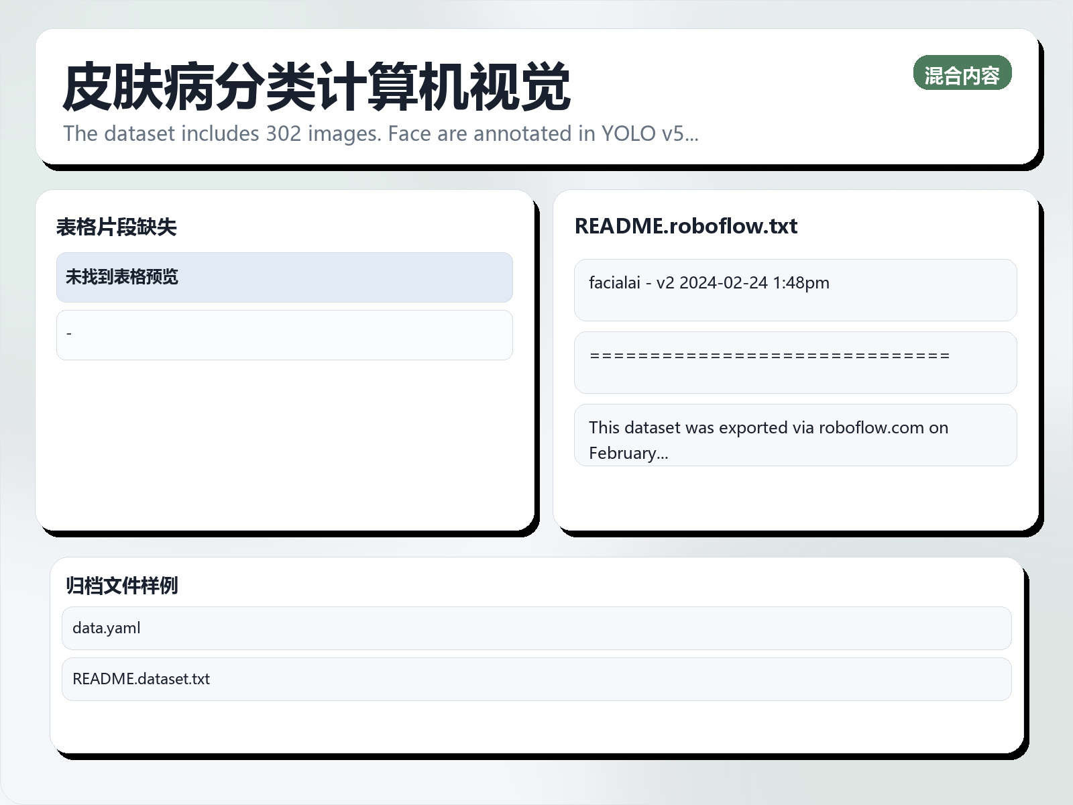The height and width of the screenshot is (805, 1073).
Task: Select the February export date snippet
Action: (x=628, y=453)
